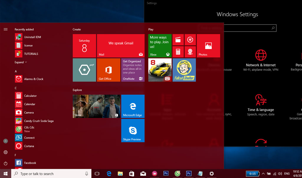Show hidden system tray icons
This screenshot has width=302, height=178.
pos(263,174)
